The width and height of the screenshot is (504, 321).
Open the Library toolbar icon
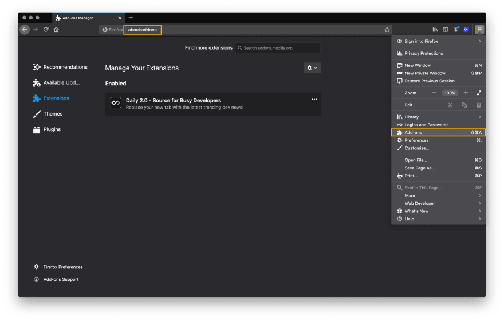[x=435, y=30]
